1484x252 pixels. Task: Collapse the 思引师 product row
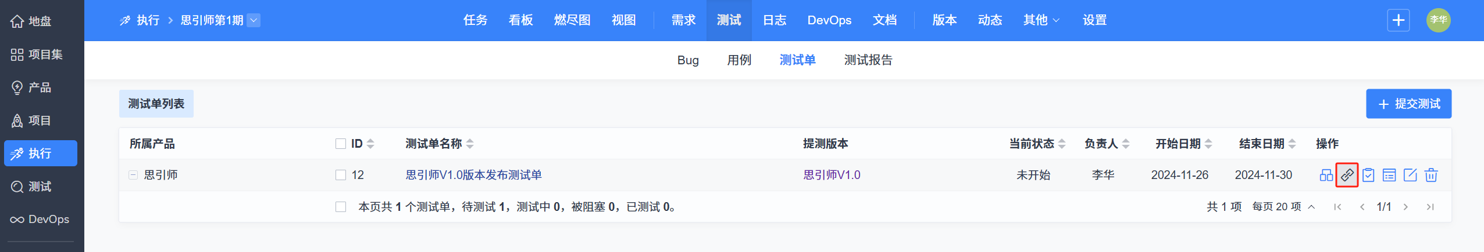coord(133,175)
